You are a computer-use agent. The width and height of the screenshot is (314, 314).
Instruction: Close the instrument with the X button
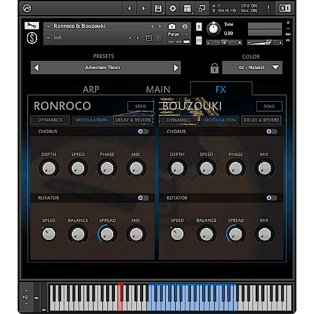click(x=288, y=23)
